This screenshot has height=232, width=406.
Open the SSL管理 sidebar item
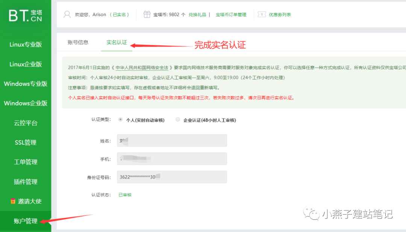(25, 142)
